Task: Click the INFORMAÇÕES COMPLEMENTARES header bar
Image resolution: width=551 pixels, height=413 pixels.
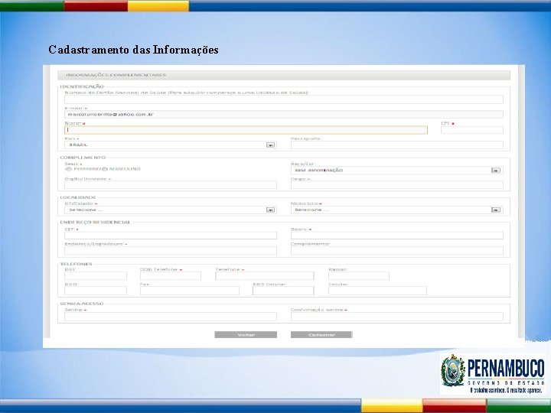Action: 284,75
